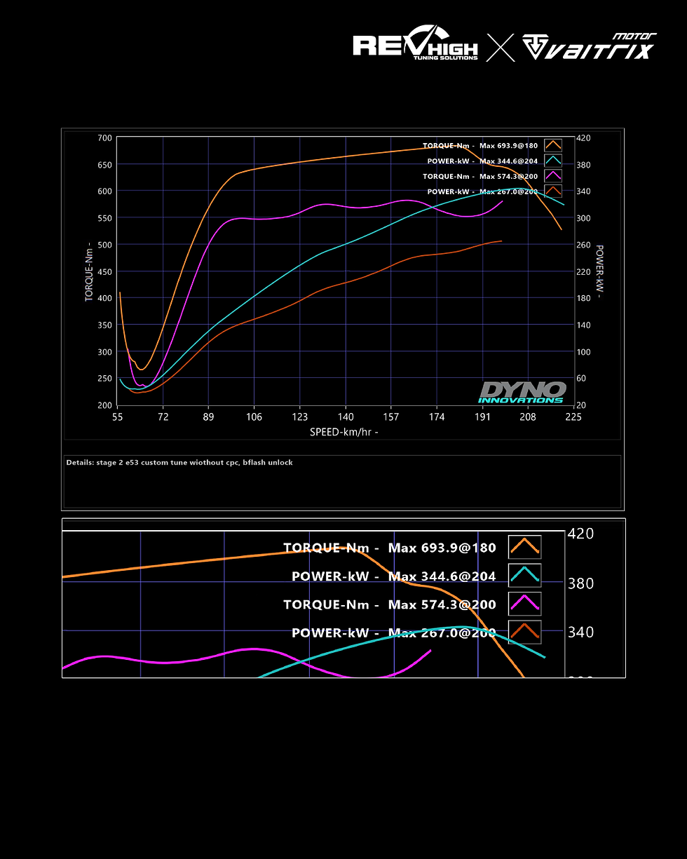This screenshot has width=687, height=859.
Task: Select the red power icon in enlarged legend
Action: 524,632
